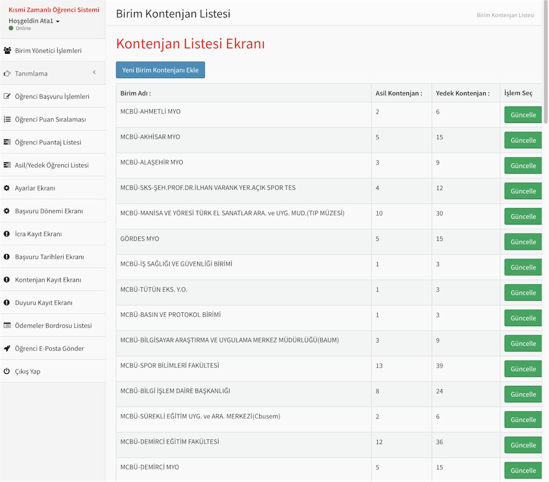The height and width of the screenshot is (482, 549).
Task: Click the Ödemeler Bordrosu Listesi icon
Action: pos(7,325)
